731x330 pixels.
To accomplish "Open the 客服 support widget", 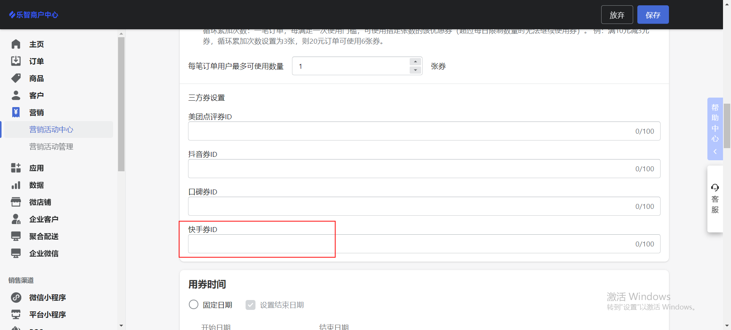I will pyautogui.click(x=715, y=199).
